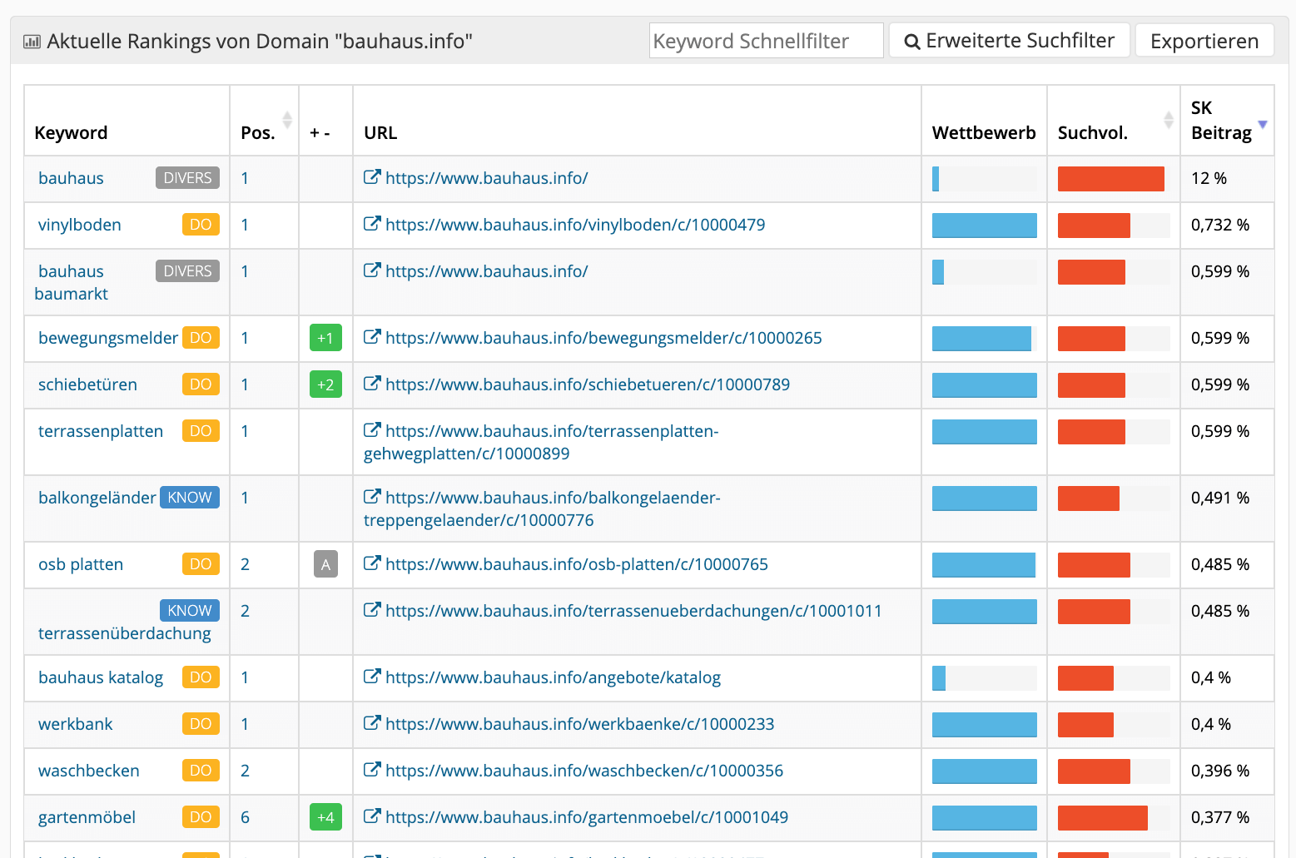Click the Exportieren button

tap(1204, 41)
